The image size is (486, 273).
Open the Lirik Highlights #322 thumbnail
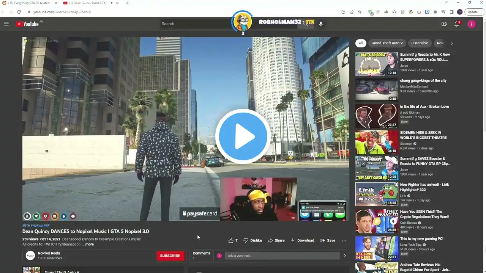pos(377,195)
